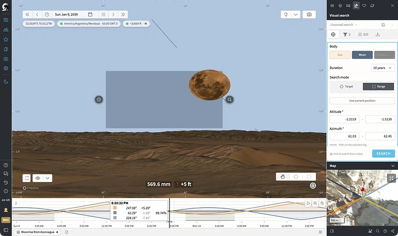Change the en-US language setting
The image size is (398, 236).
click(x=6, y=200)
